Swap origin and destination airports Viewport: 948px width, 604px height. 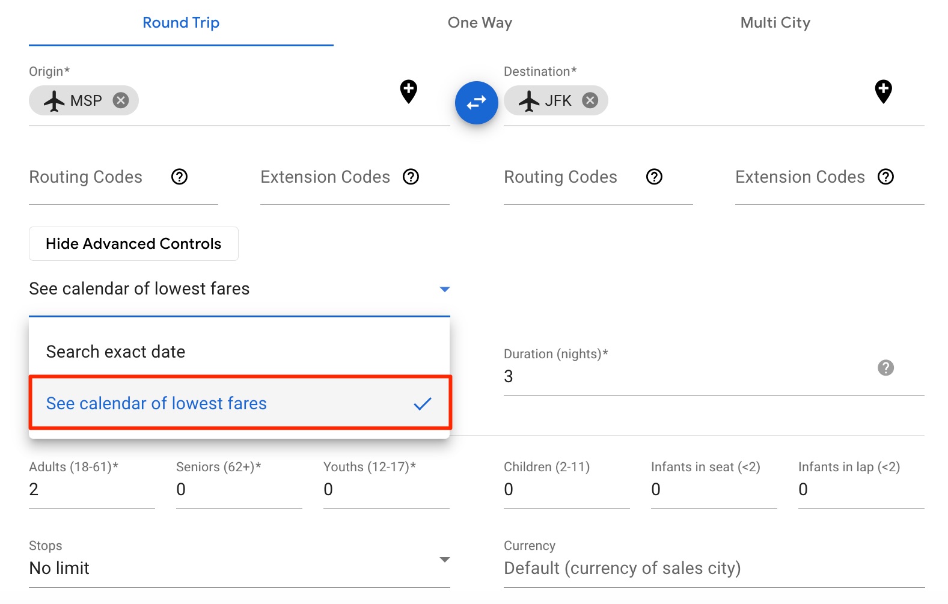click(476, 102)
